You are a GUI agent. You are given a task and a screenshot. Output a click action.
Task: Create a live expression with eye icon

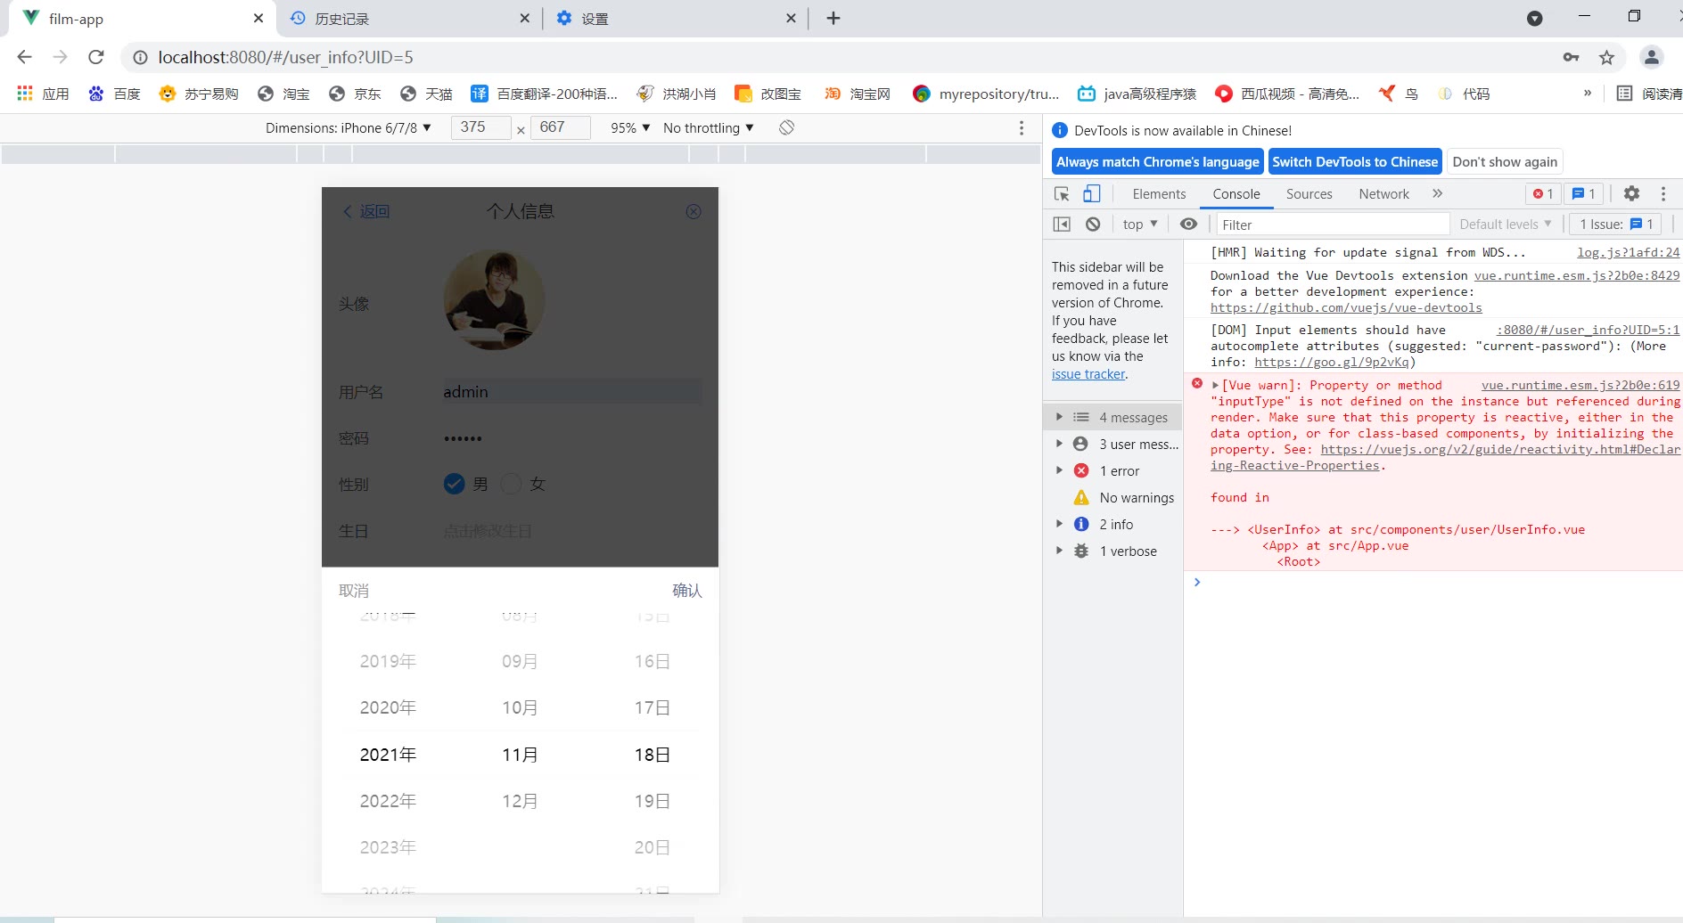point(1188,224)
